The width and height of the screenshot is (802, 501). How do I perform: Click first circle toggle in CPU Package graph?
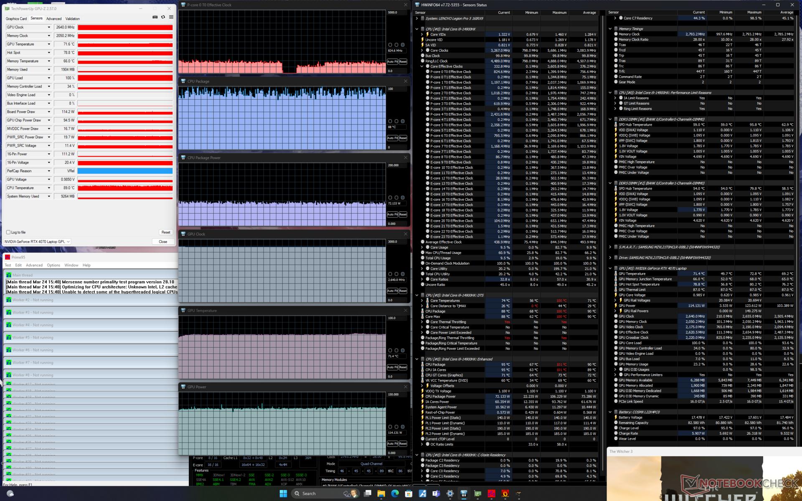[x=390, y=121]
